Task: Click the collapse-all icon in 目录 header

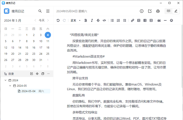Action: pyautogui.click(x=43, y=74)
